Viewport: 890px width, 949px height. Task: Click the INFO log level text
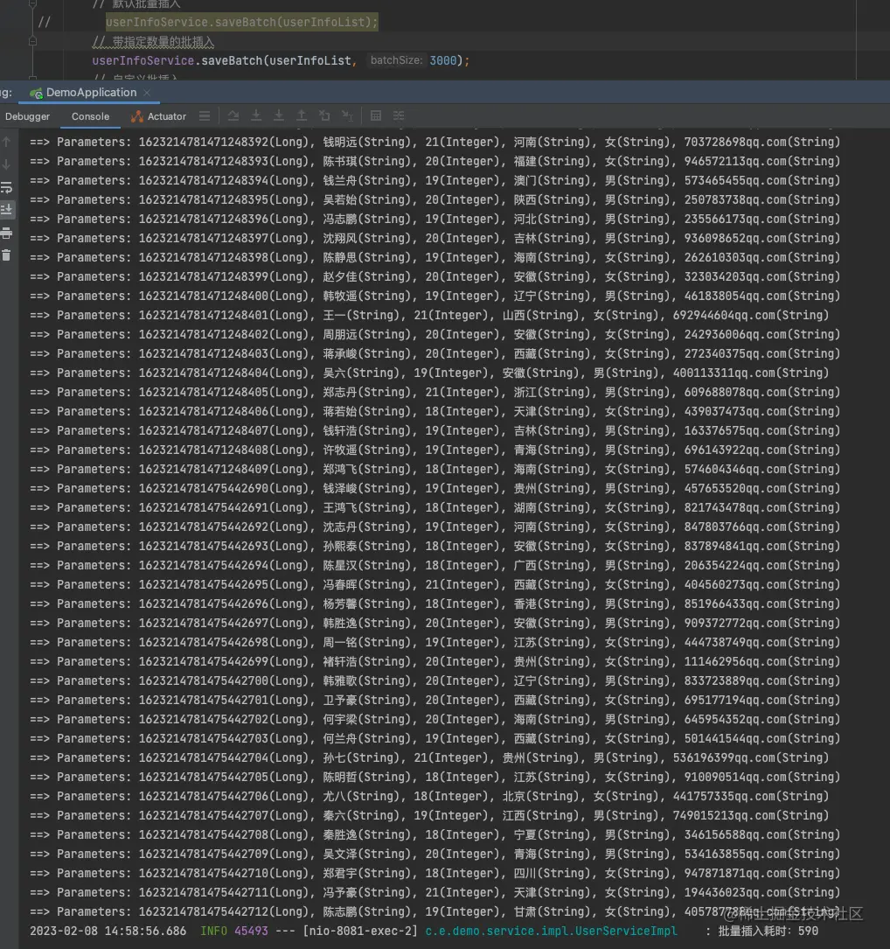213,931
